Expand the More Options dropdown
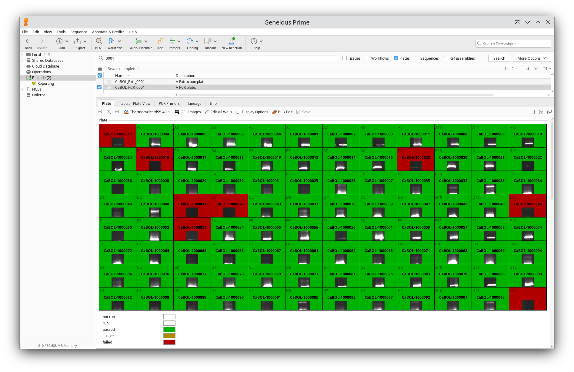 pos(532,58)
